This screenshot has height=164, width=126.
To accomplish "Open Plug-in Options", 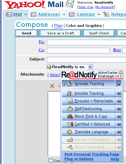I will pos(79,159).
